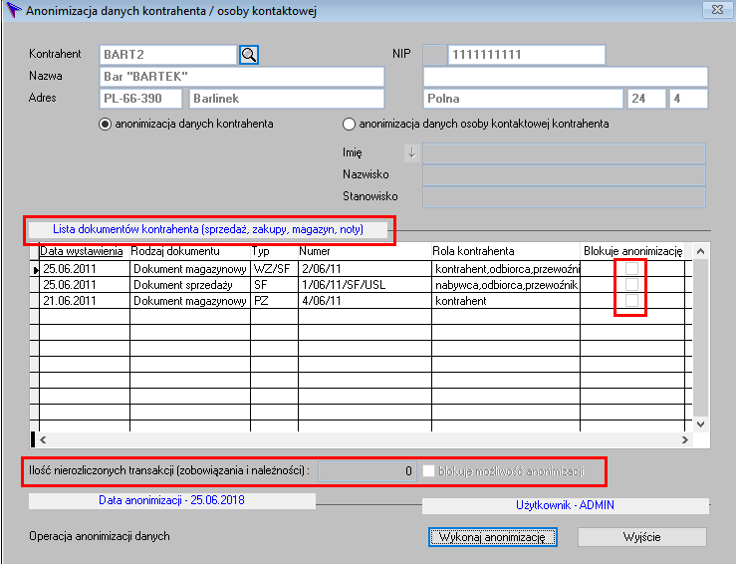Screen dimensions: 736x564
Task: Click the NIP number input field
Action: 526,55
